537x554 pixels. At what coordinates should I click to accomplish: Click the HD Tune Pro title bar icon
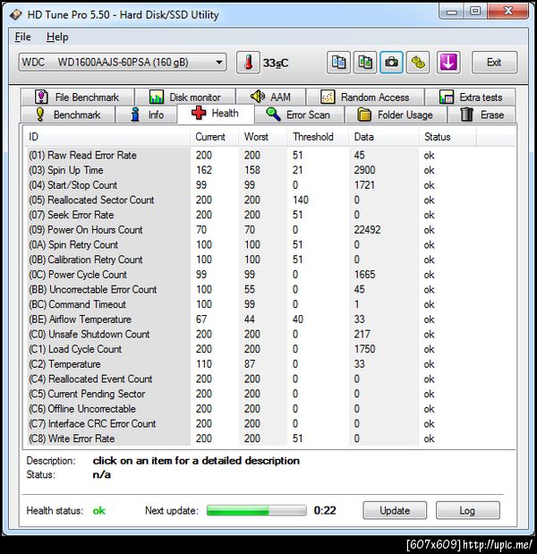[x=15, y=15]
